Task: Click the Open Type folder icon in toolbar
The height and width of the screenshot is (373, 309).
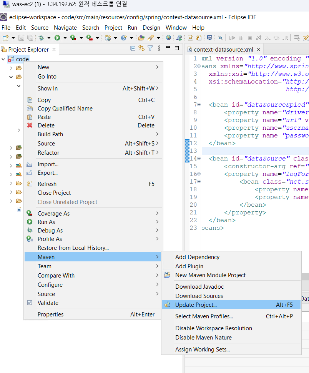Action: (141, 38)
